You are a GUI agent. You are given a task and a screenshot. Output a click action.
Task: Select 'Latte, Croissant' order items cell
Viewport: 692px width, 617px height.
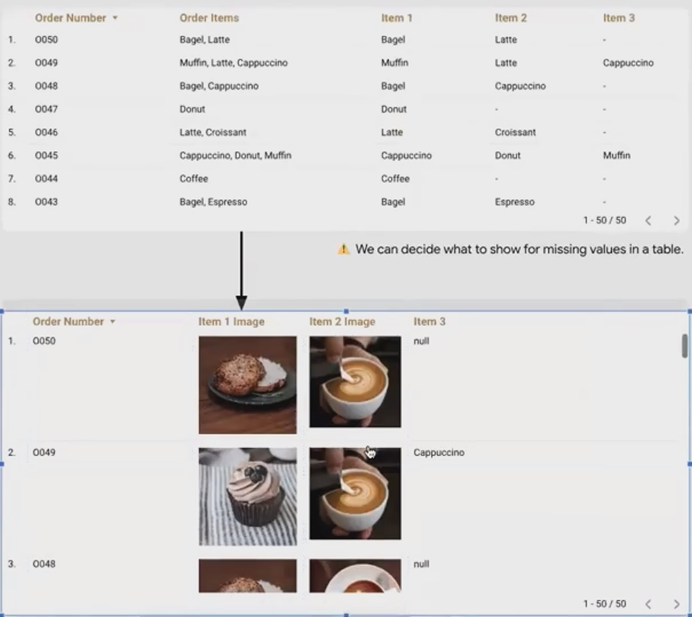[213, 132]
